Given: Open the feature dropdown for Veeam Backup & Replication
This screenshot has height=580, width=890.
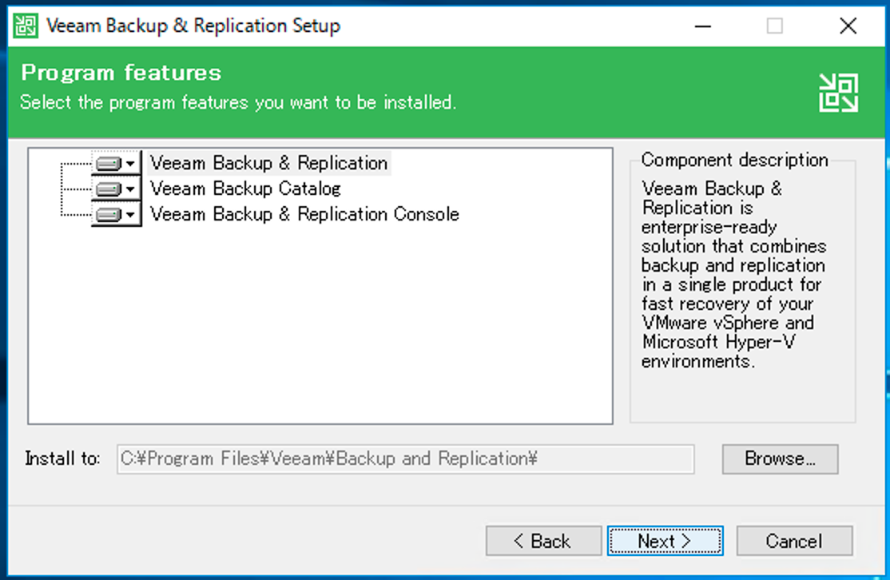Looking at the screenshot, I should [x=117, y=163].
